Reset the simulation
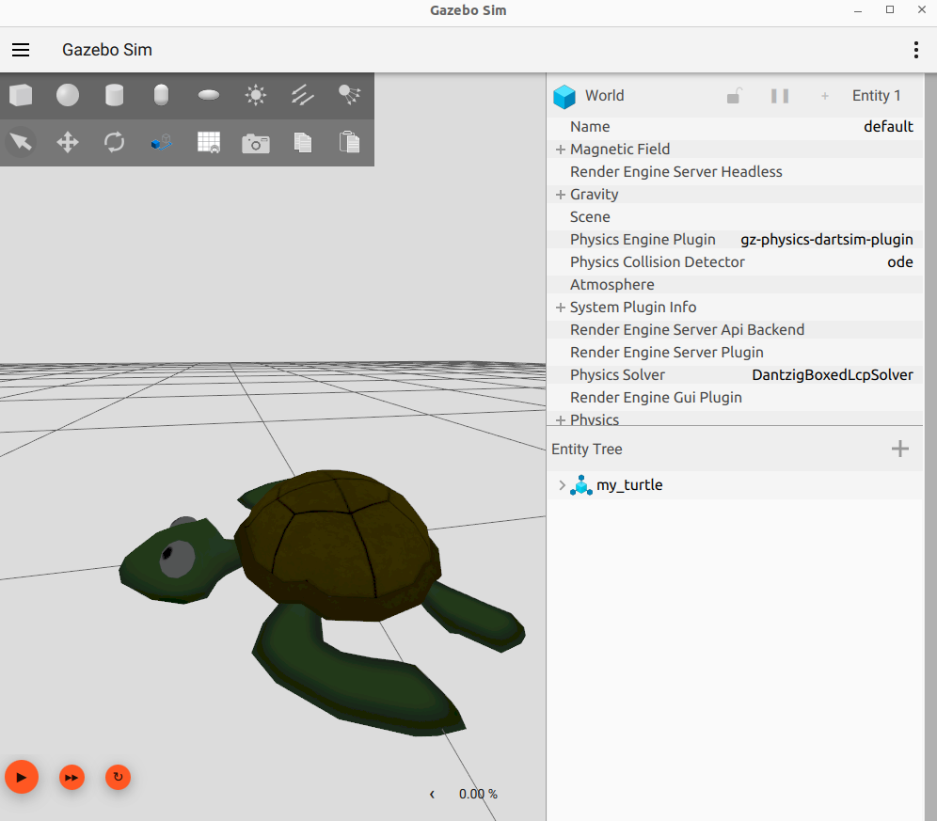 pyautogui.click(x=118, y=777)
